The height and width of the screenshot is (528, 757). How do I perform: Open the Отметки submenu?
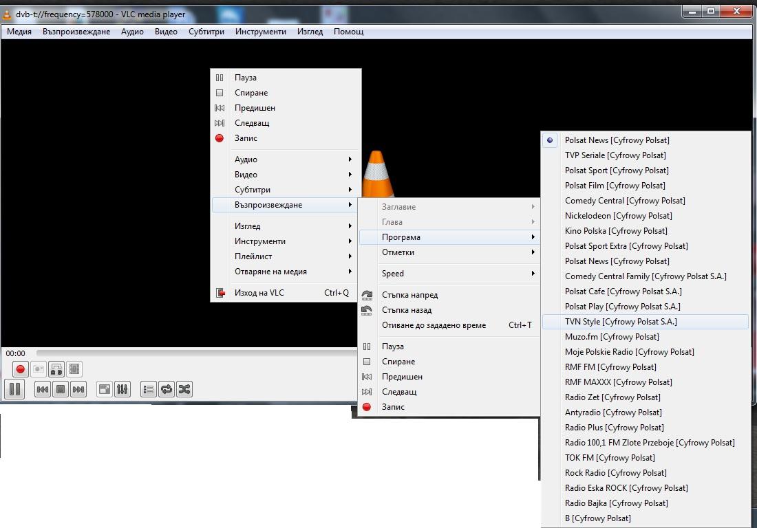tap(449, 252)
